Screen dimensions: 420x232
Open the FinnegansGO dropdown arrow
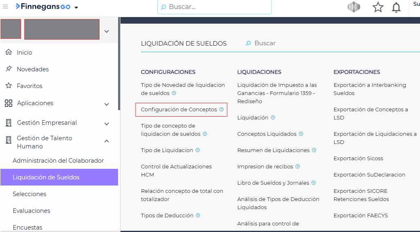pyautogui.click(x=76, y=7)
